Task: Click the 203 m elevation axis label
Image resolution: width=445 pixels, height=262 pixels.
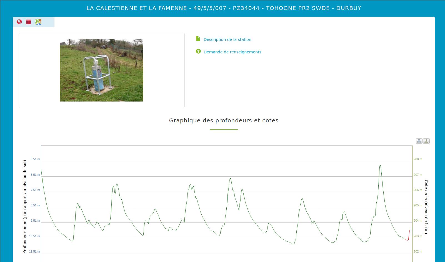Action: [418, 236]
